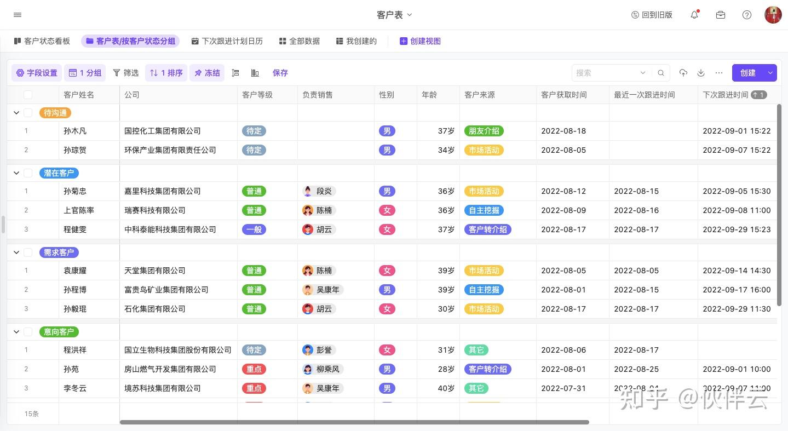The width and height of the screenshot is (788, 431).
Task: Click the download export icon
Action: 701,73
